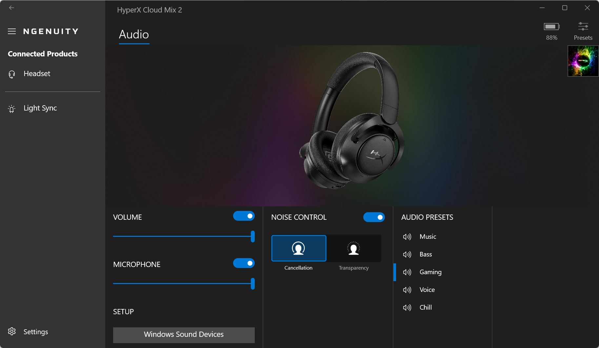Image resolution: width=599 pixels, height=348 pixels.
Task: Click the back arrow icon
Action: (x=11, y=8)
